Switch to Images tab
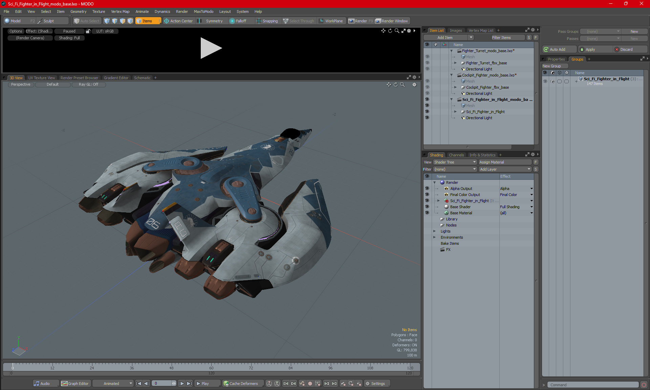The image size is (650, 390). pos(456,30)
